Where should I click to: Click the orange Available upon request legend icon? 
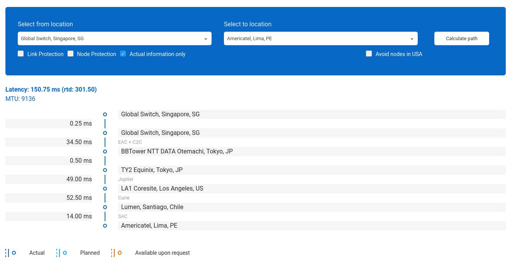117,253
